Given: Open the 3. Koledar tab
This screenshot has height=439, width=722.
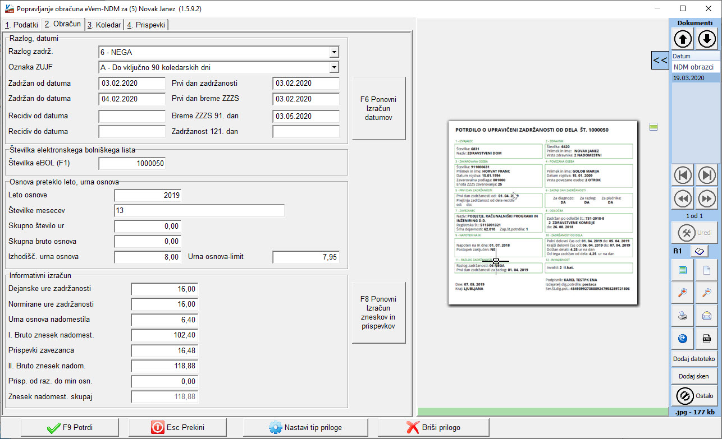Looking at the screenshot, I should [104, 25].
